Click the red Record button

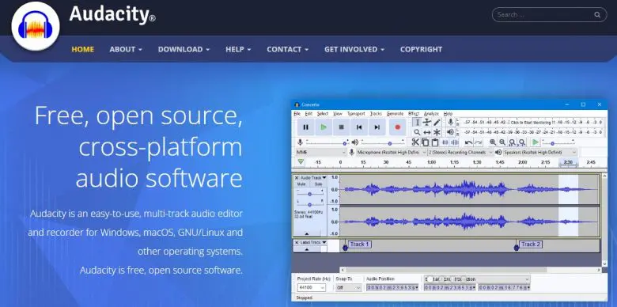pyautogui.click(x=397, y=127)
